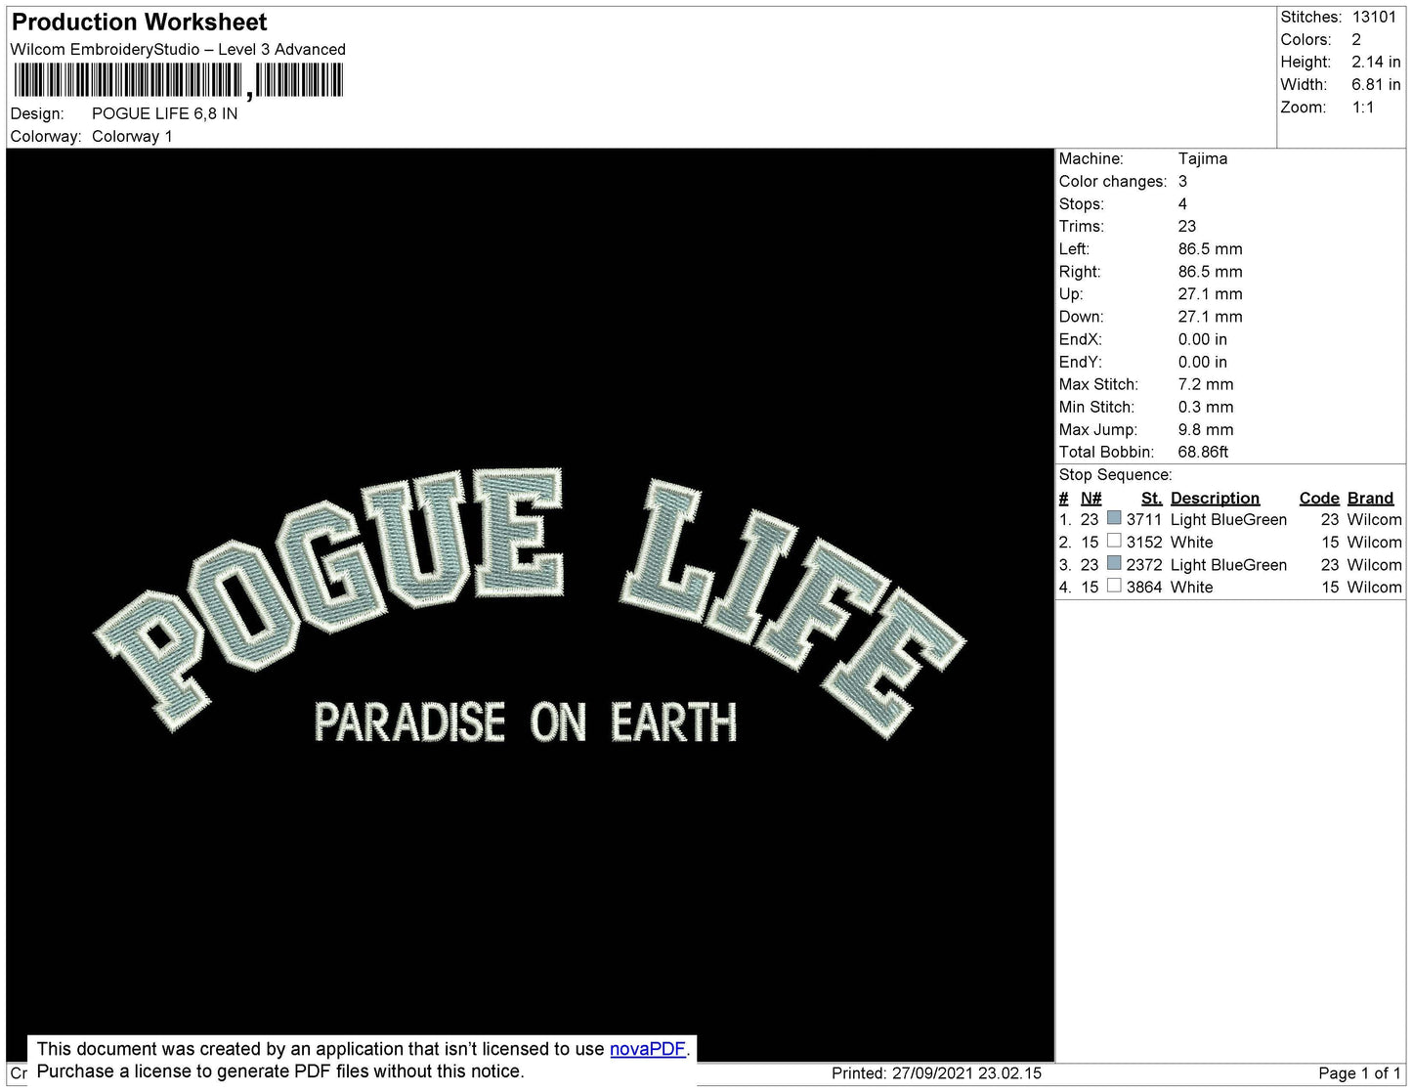Select stitch count '3711' in stop row 1
This screenshot has width=1412, height=1092.
(x=1144, y=520)
